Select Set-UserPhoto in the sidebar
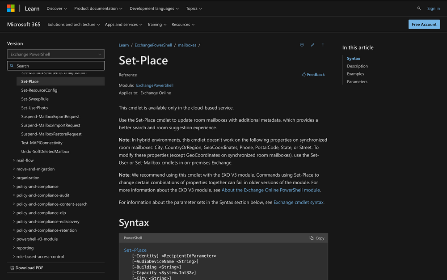This screenshot has height=280, width=447. tap(34, 108)
